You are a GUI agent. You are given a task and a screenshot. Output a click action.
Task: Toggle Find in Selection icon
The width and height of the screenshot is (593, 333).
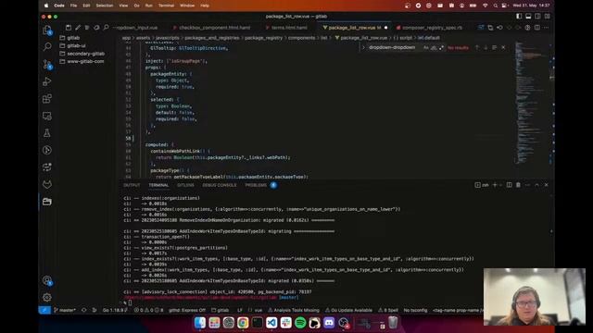tap(494, 47)
